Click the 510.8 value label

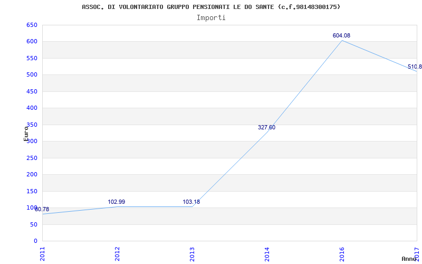tap(415, 67)
